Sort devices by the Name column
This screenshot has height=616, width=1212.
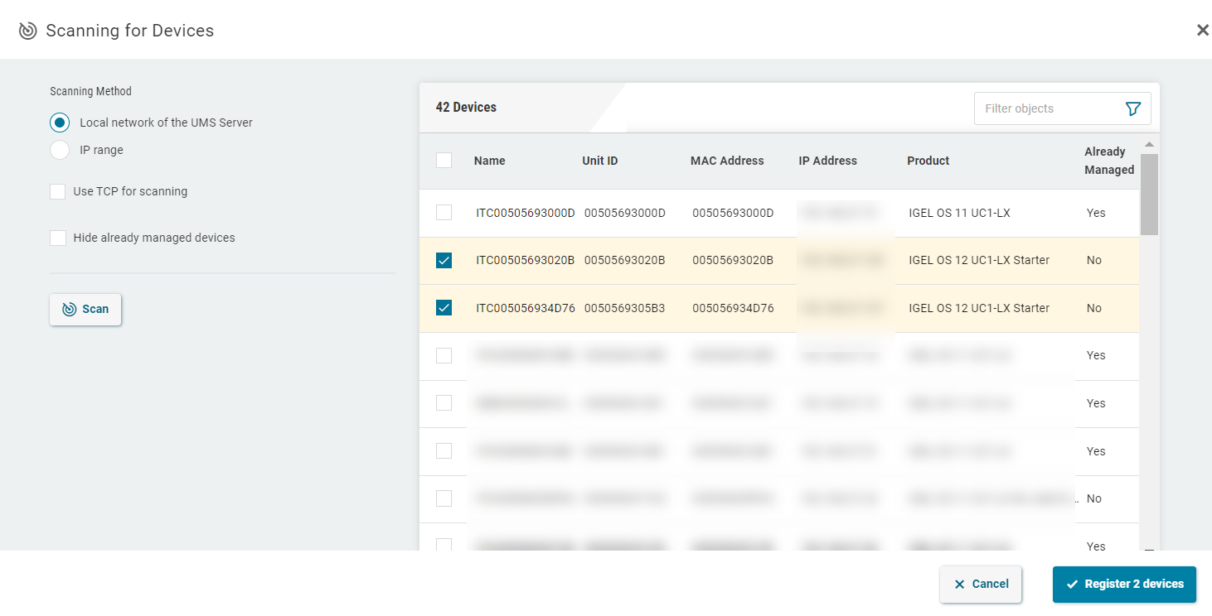[x=490, y=161]
